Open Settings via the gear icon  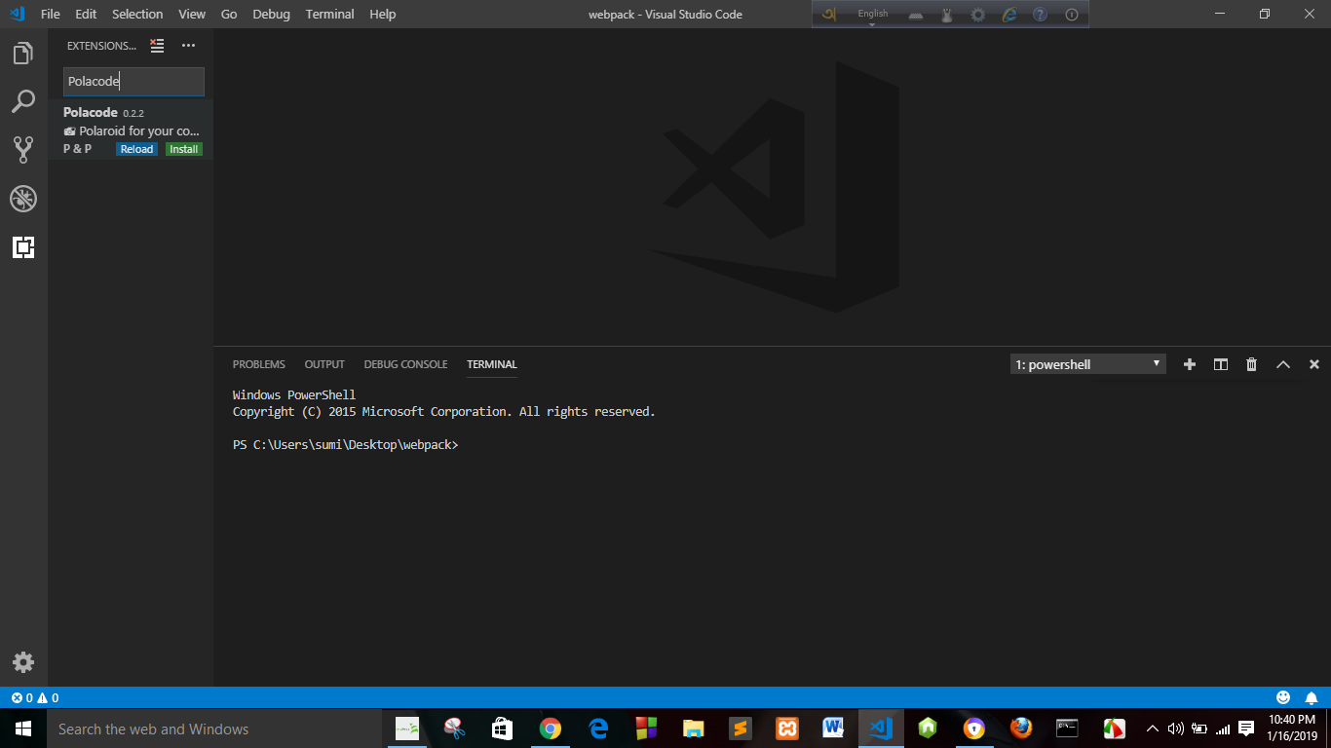(23, 662)
